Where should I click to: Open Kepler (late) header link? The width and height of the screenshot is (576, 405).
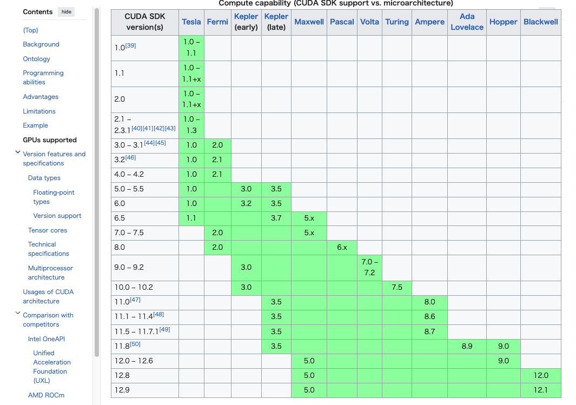(x=276, y=17)
